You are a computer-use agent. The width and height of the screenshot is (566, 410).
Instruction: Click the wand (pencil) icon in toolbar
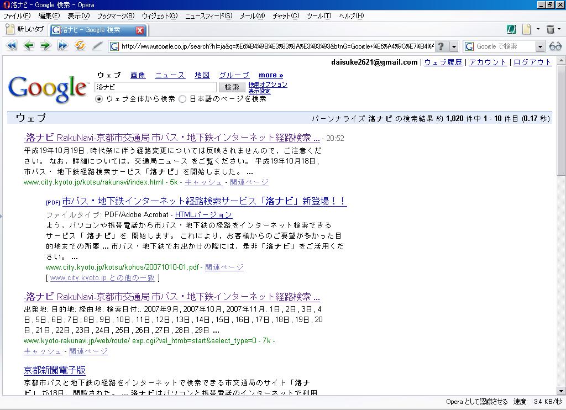97,46
